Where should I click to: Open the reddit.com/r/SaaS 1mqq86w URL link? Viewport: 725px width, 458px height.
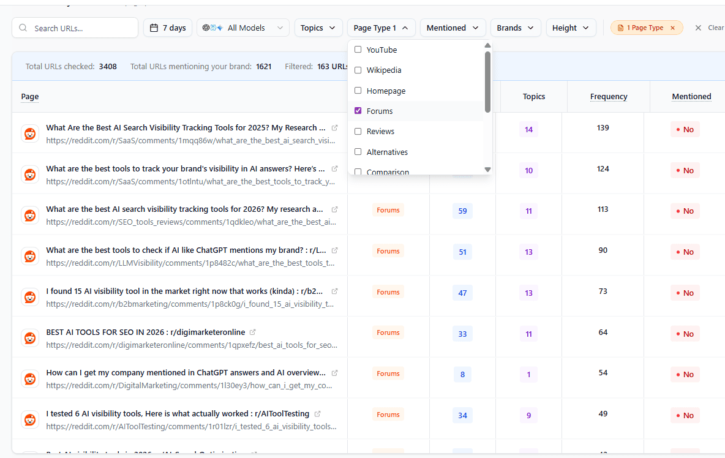point(190,140)
